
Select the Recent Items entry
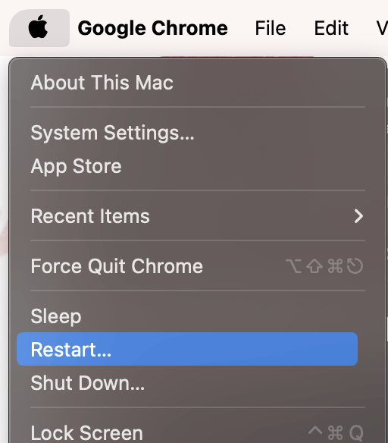click(198, 216)
